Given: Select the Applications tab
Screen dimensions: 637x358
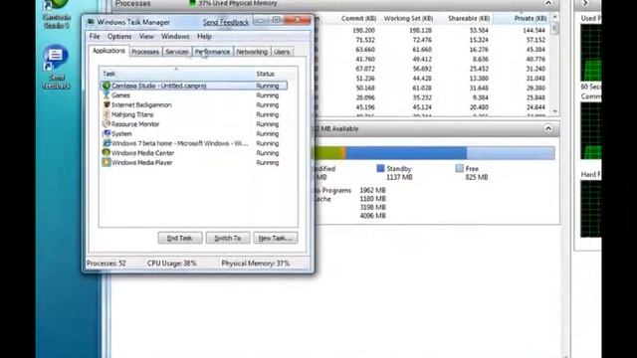Looking at the screenshot, I should 108,51.
